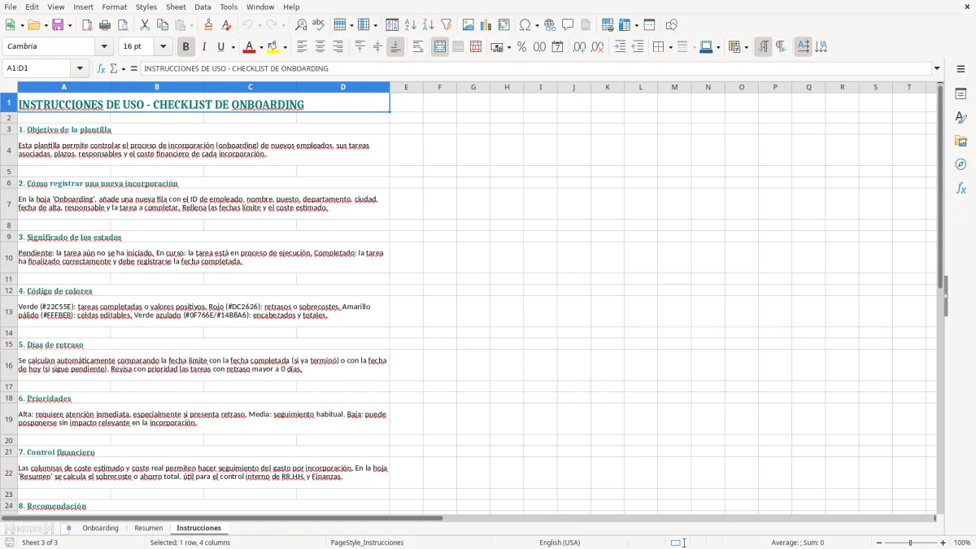Image resolution: width=976 pixels, height=549 pixels.
Task: Open the Background Color dropdown arrow
Action: coord(285,47)
